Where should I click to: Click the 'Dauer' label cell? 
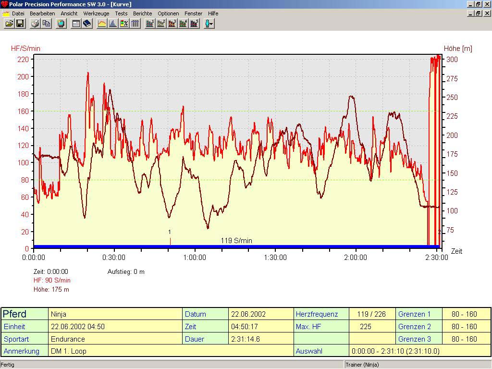tap(206, 339)
